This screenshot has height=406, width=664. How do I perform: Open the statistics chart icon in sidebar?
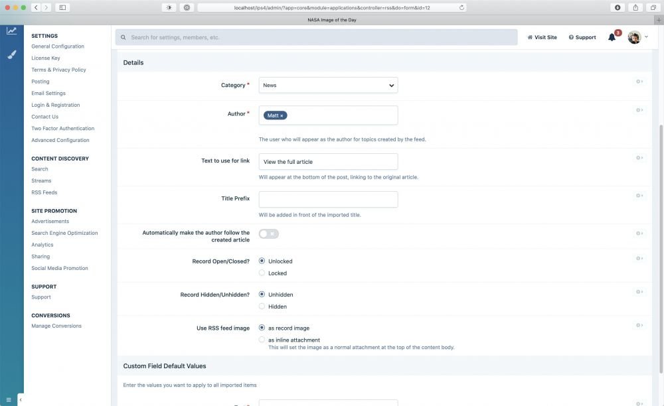(12, 31)
